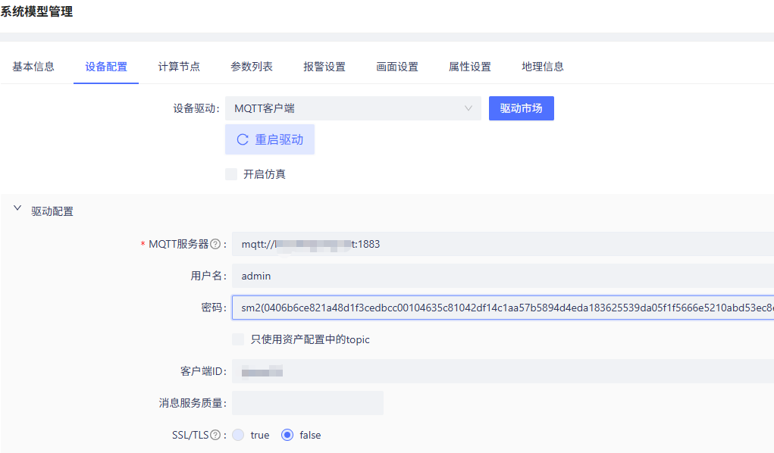The image size is (774, 453).
Task: Open the 地理信息 tab
Action: (543, 67)
